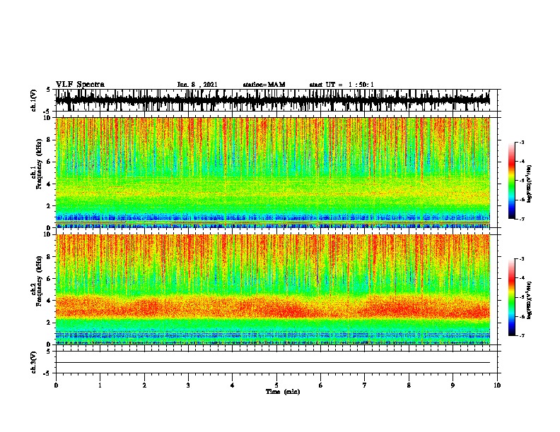Click the ch.2 color bar "log(PSD)" label
The image size is (560, 432).
point(529,301)
